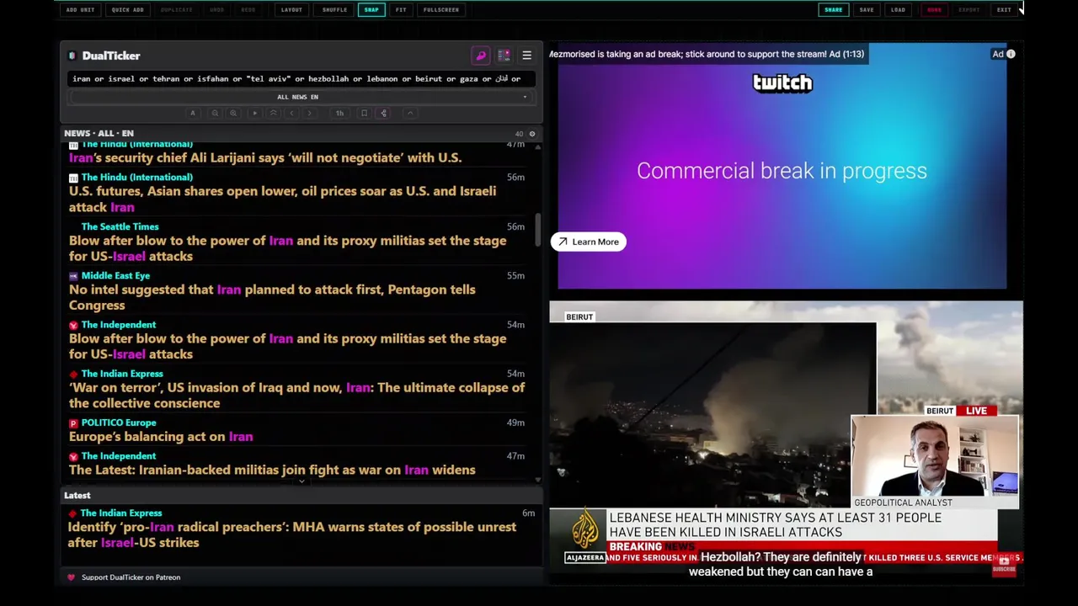The height and width of the screenshot is (606, 1078).
Task: Open 'U.S. futures, Asian shares open lower' headline
Action: point(282,199)
